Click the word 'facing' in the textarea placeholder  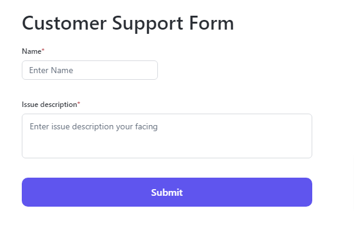[x=146, y=127]
